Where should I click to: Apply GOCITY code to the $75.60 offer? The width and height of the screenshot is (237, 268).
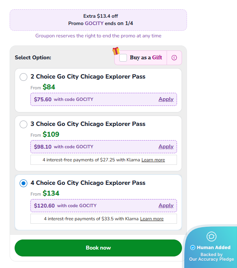[166, 99]
